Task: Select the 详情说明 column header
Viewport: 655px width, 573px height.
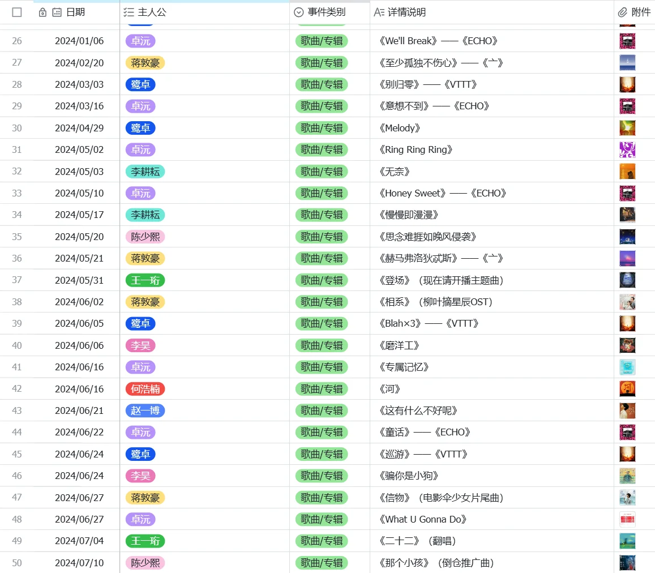Action: point(491,12)
